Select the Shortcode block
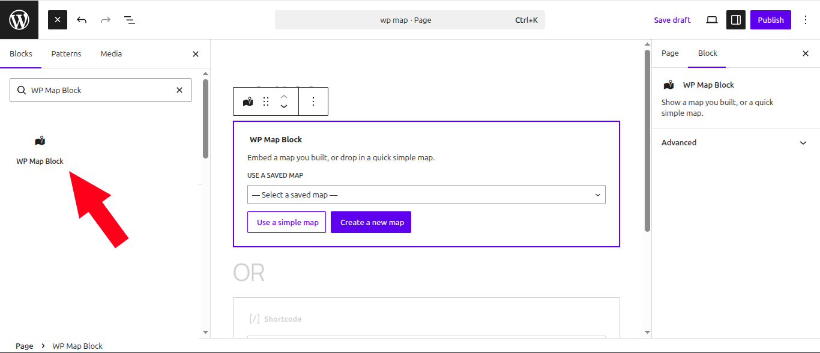Image resolution: width=820 pixels, height=353 pixels. click(x=426, y=319)
